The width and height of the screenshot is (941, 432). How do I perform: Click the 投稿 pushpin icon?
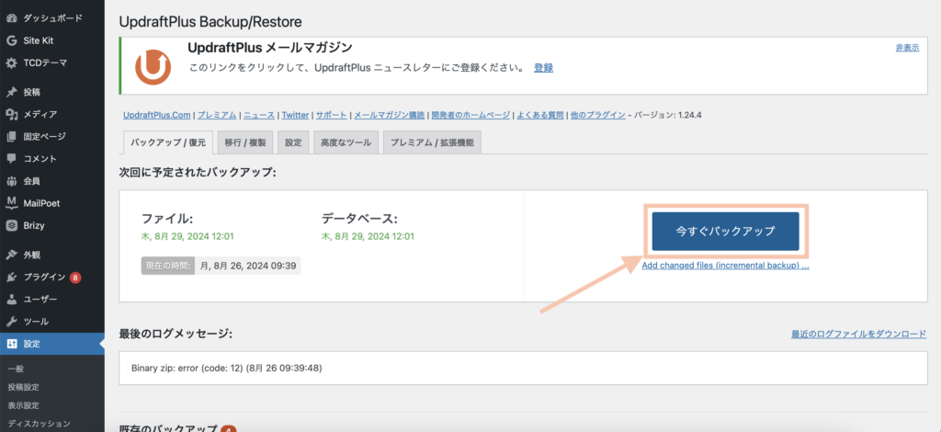(11, 93)
